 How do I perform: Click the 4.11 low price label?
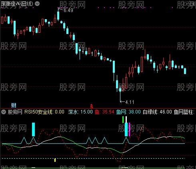click(x=130, y=102)
